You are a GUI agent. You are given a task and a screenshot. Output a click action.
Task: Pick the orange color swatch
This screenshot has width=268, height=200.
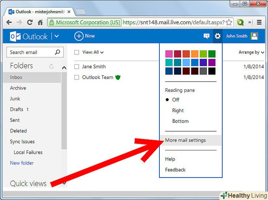pos(195,54)
